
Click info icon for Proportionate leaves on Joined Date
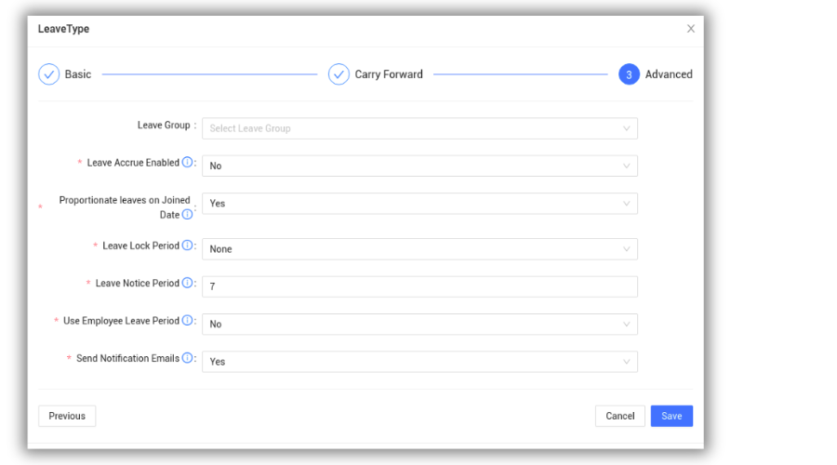tap(187, 215)
